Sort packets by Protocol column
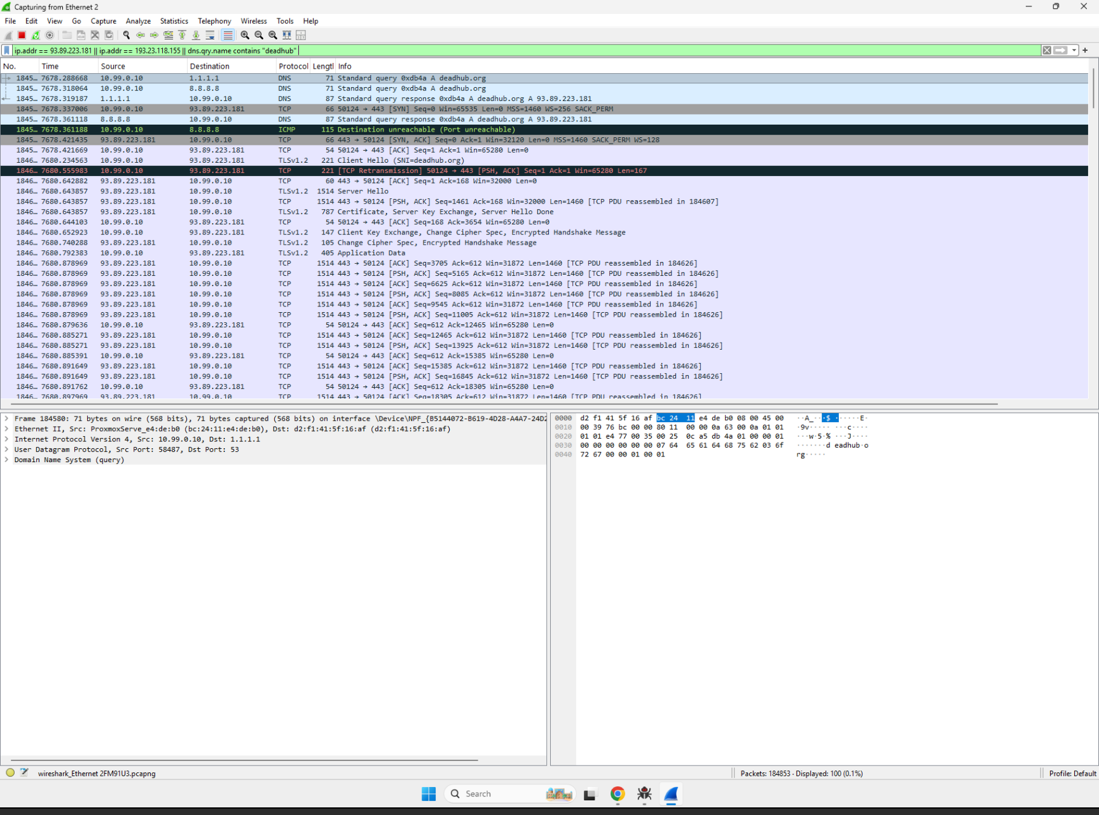 (x=293, y=66)
